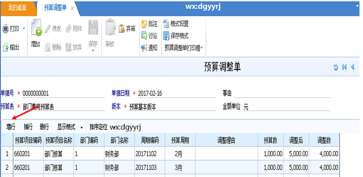Click the Print (打印) printer icon
The height and width of the screenshot is (177, 363).
5,29
